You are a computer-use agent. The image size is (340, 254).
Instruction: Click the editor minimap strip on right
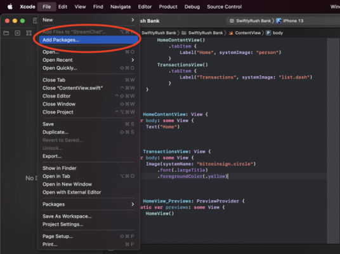[x=333, y=141]
